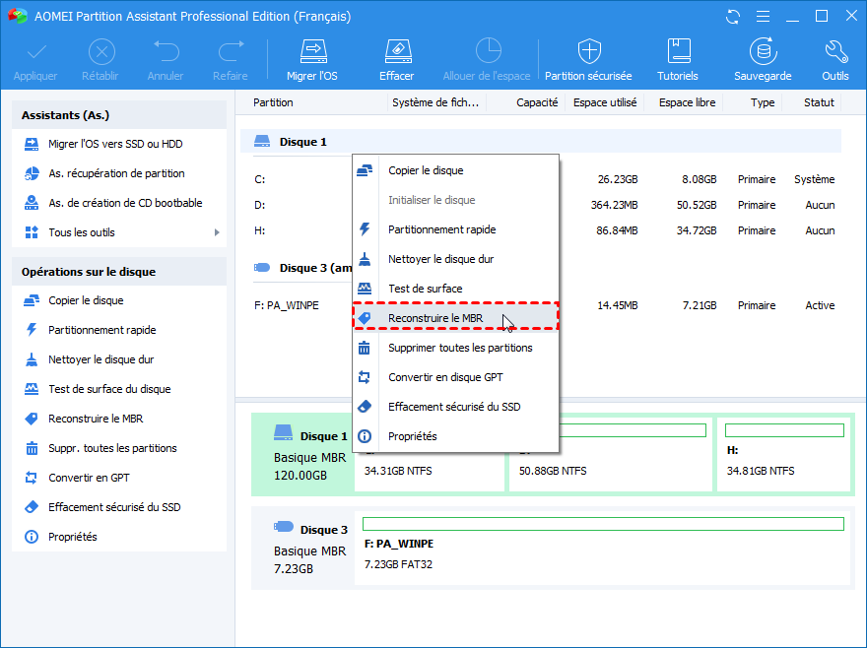This screenshot has width=867, height=648.
Task: Choose Convertir en disque GPT menu entry
Action: [445, 377]
